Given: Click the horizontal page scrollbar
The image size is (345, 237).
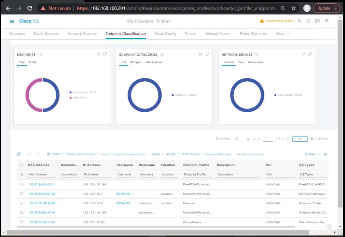Looking at the screenshot, I should click(158, 232).
